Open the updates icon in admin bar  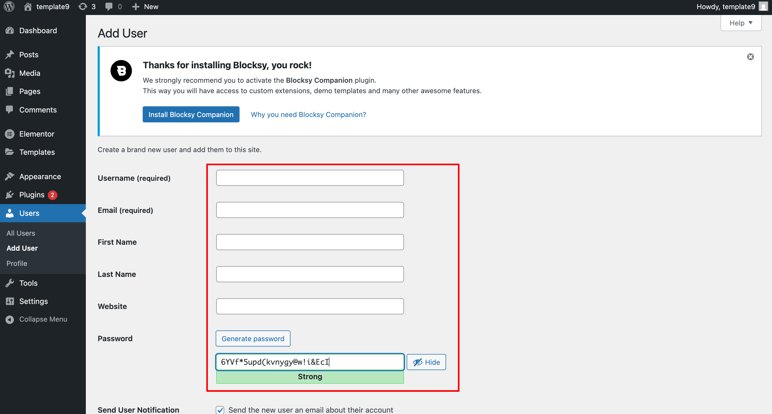click(x=87, y=7)
